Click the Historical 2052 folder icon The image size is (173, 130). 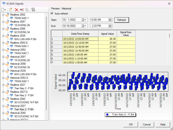7,50
